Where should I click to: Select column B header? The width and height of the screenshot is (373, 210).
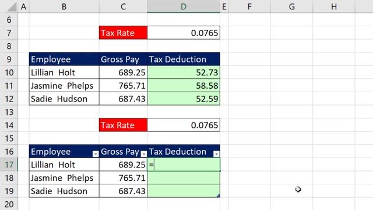point(64,6)
